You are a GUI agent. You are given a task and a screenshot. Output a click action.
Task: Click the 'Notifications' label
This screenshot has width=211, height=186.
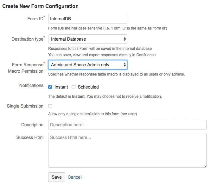click(31, 85)
